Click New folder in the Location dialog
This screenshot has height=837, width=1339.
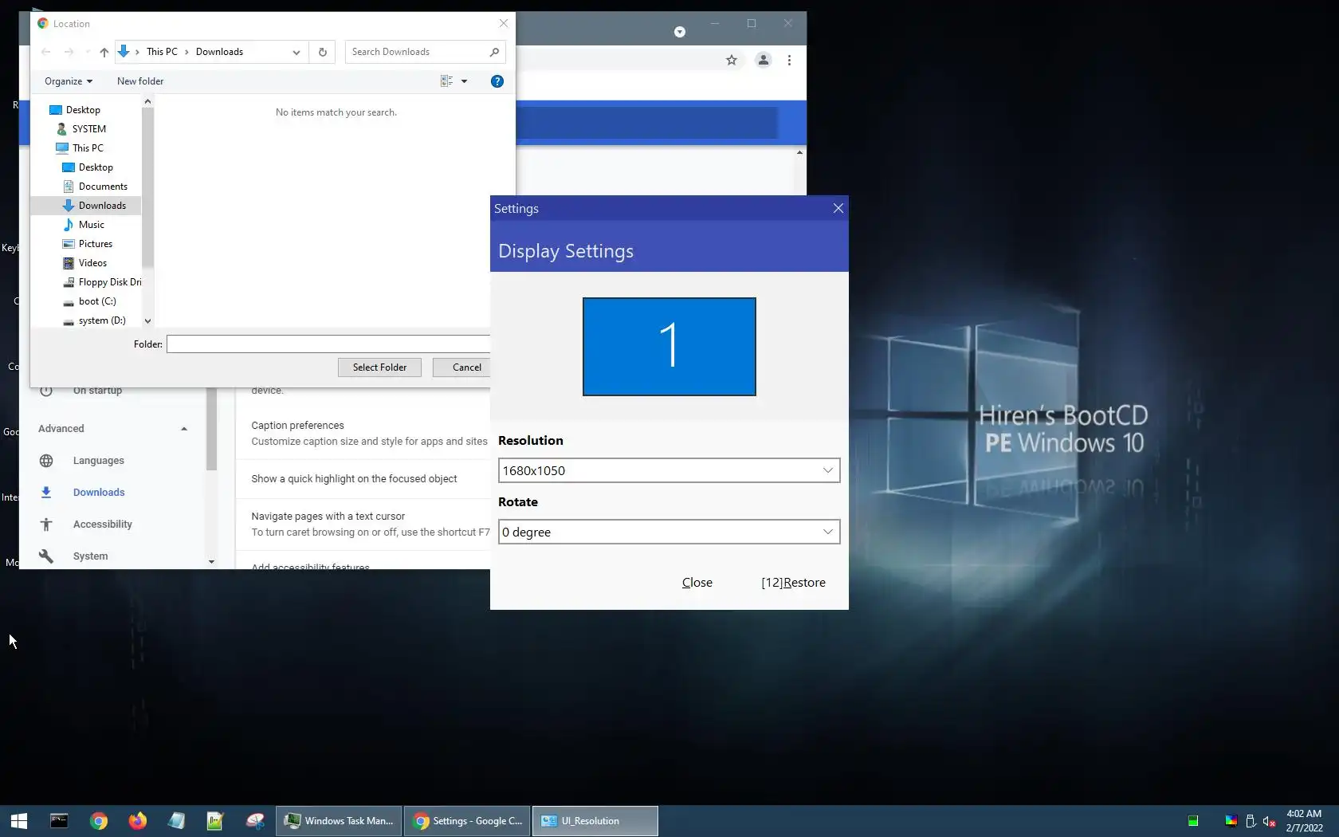click(x=140, y=81)
